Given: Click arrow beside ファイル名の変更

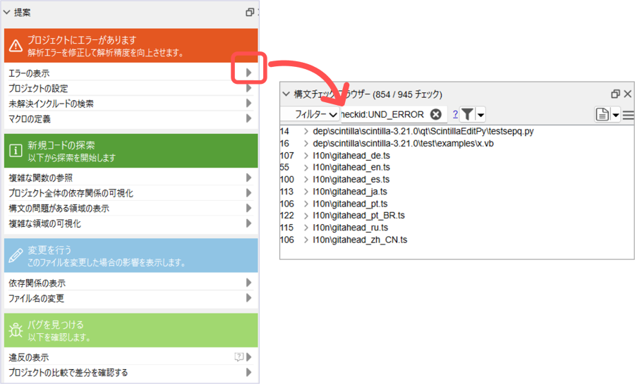Looking at the screenshot, I should 248,298.
